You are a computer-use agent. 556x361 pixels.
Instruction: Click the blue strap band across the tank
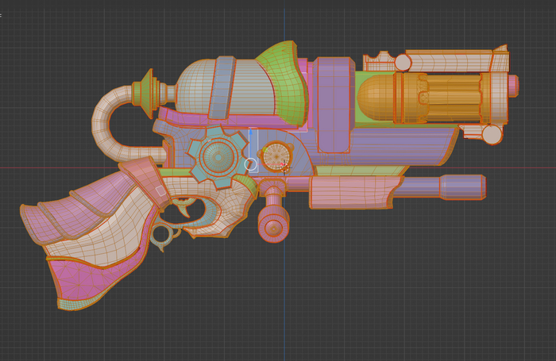[224, 87]
